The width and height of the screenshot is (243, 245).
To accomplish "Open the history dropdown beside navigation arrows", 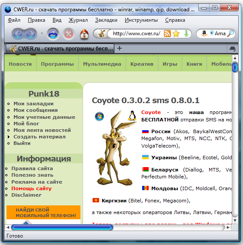I will pos(42,34).
